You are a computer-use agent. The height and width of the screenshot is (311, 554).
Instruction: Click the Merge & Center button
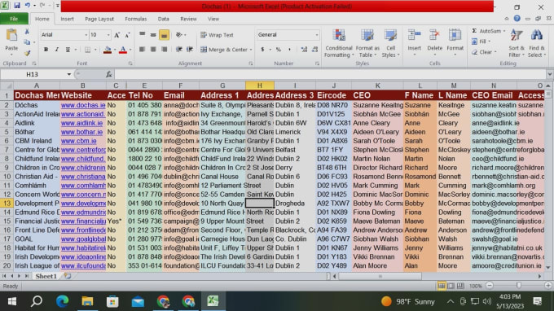(224, 50)
